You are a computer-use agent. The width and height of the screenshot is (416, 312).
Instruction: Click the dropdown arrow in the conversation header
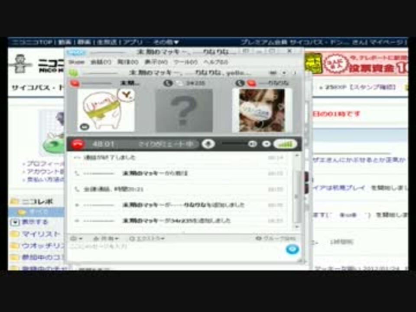click(x=284, y=73)
